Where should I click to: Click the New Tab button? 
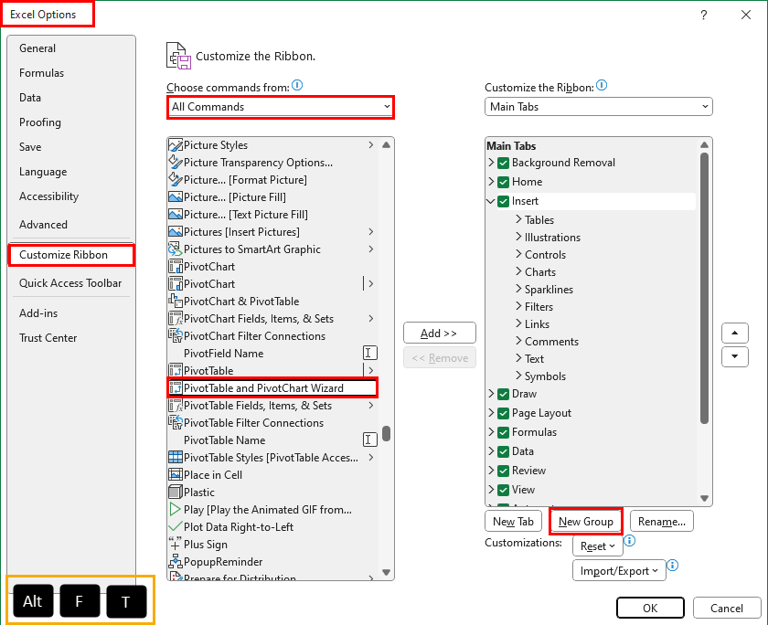point(513,521)
